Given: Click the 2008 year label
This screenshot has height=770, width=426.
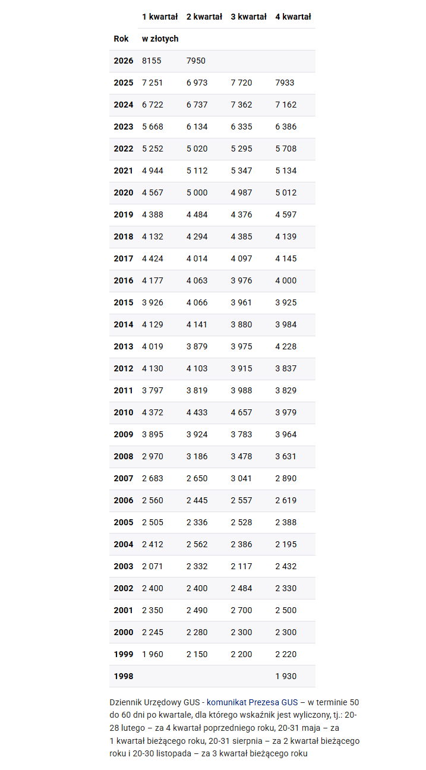Looking at the screenshot, I should point(124,456).
